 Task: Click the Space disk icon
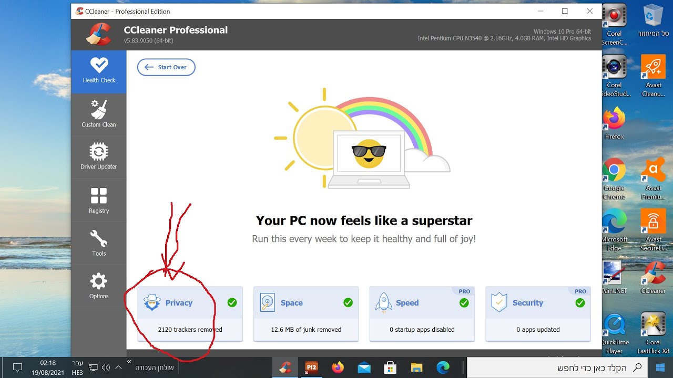click(x=268, y=302)
